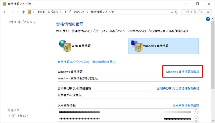Open the related ユーザー アカウント link
The image size is (215, 123).
point(18,116)
